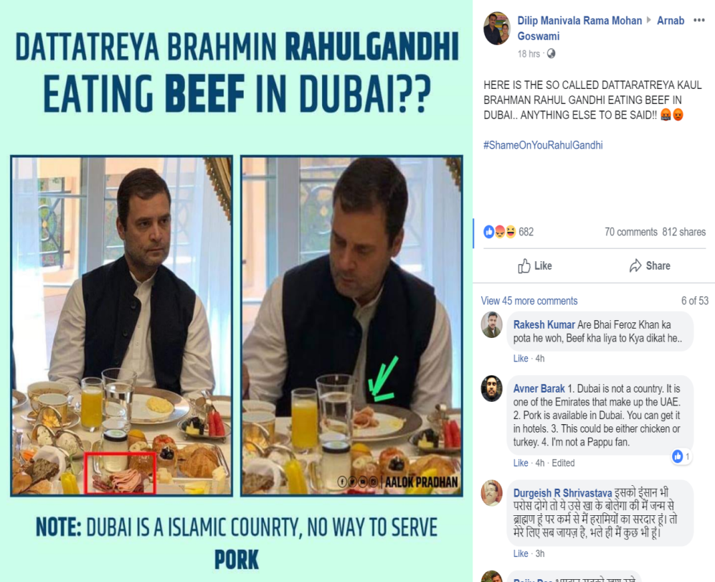
Task: Open the Edited history on Avner's comment
Action: (x=563, y=463)
